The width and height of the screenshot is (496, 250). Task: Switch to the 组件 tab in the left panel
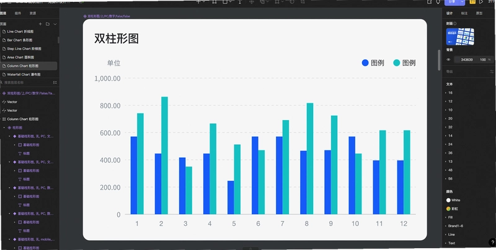(x=18, y=13)
